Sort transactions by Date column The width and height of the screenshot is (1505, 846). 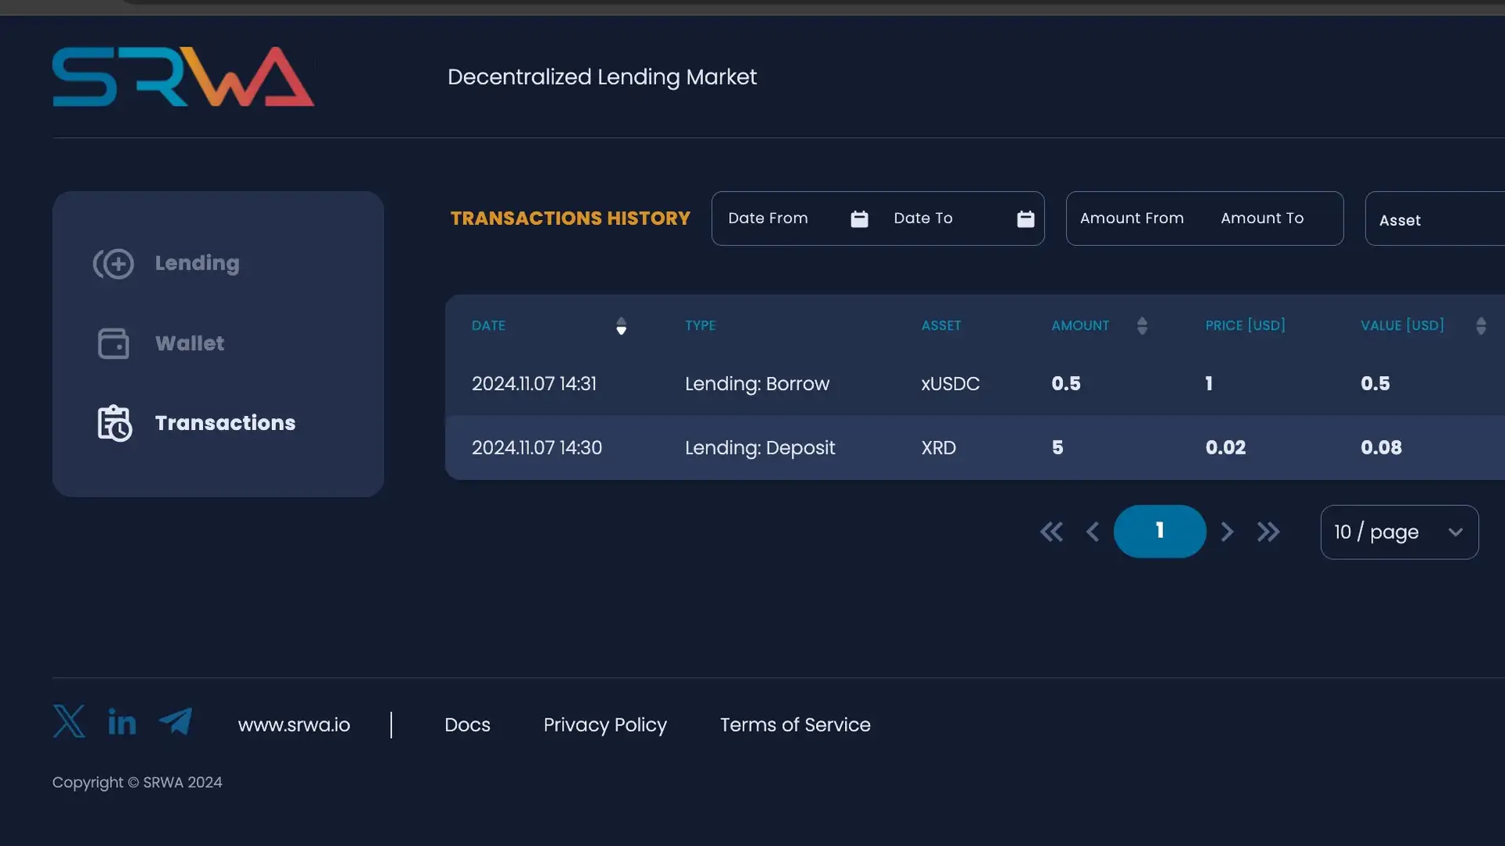point(621,326)
